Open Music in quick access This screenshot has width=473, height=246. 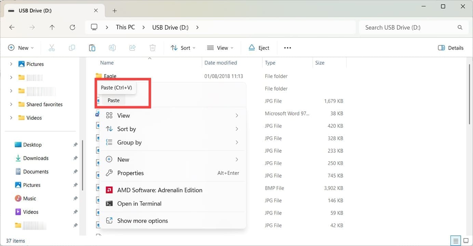coord(29,199)
